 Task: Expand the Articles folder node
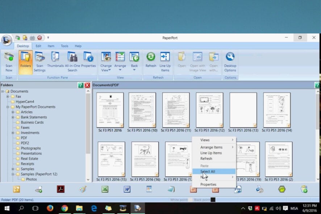coord(13,112)
